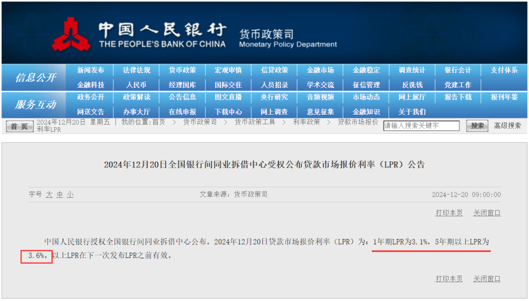Visit the 下载中心 page
529x301 pixels.
point(228,112)
